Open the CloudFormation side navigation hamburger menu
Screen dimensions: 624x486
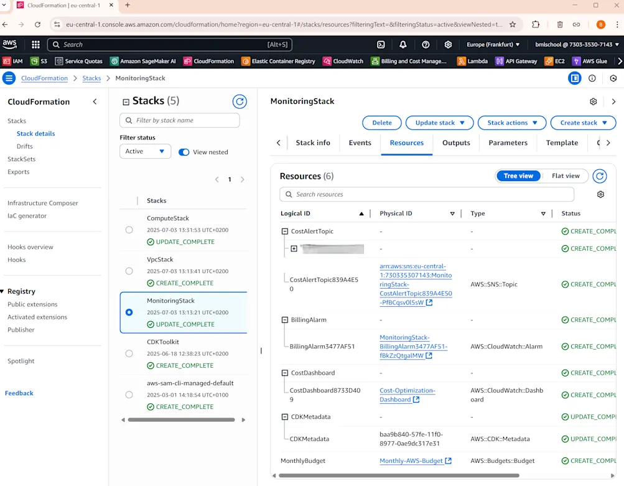9,78
